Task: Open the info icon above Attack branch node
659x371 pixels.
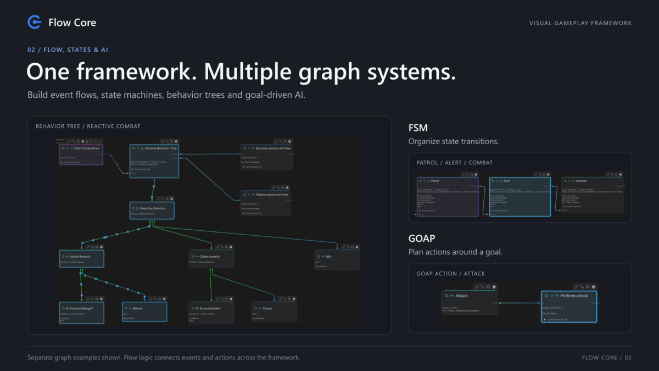Action: click(x=101, y=247)
